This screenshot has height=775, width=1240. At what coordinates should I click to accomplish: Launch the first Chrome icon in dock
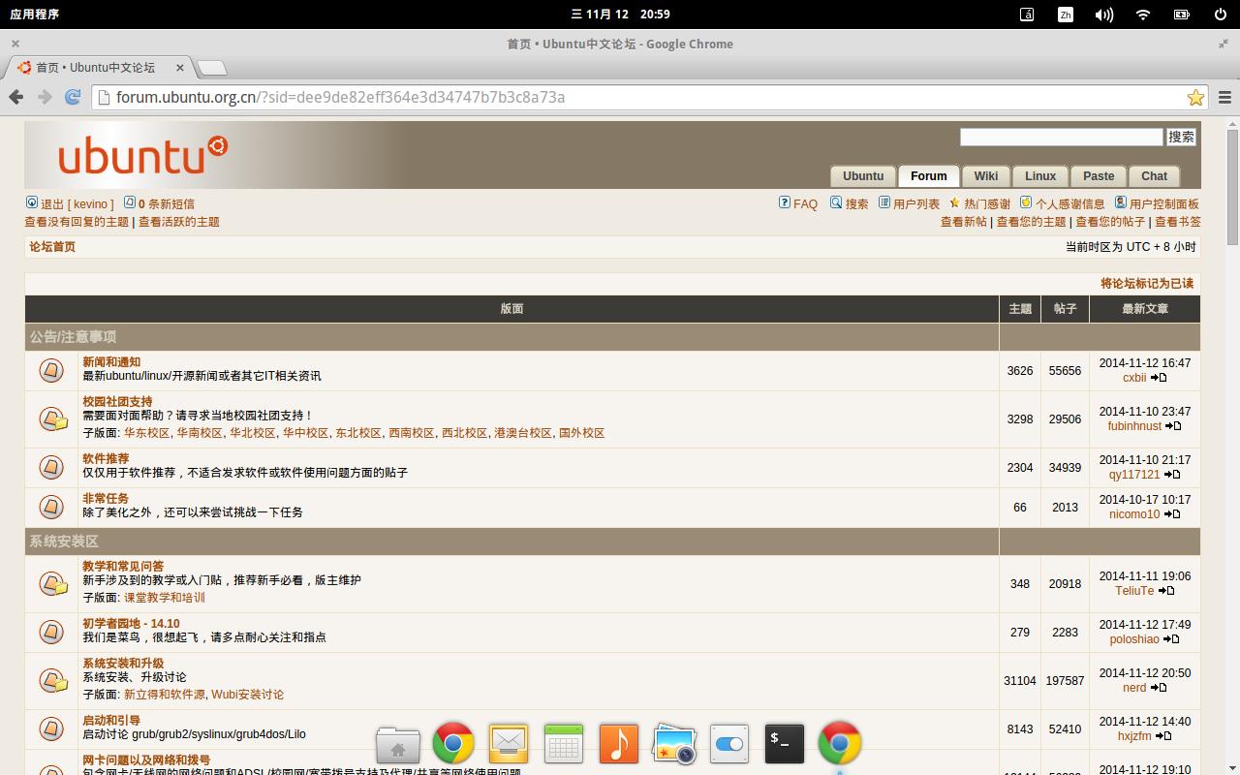coord(453,744)
